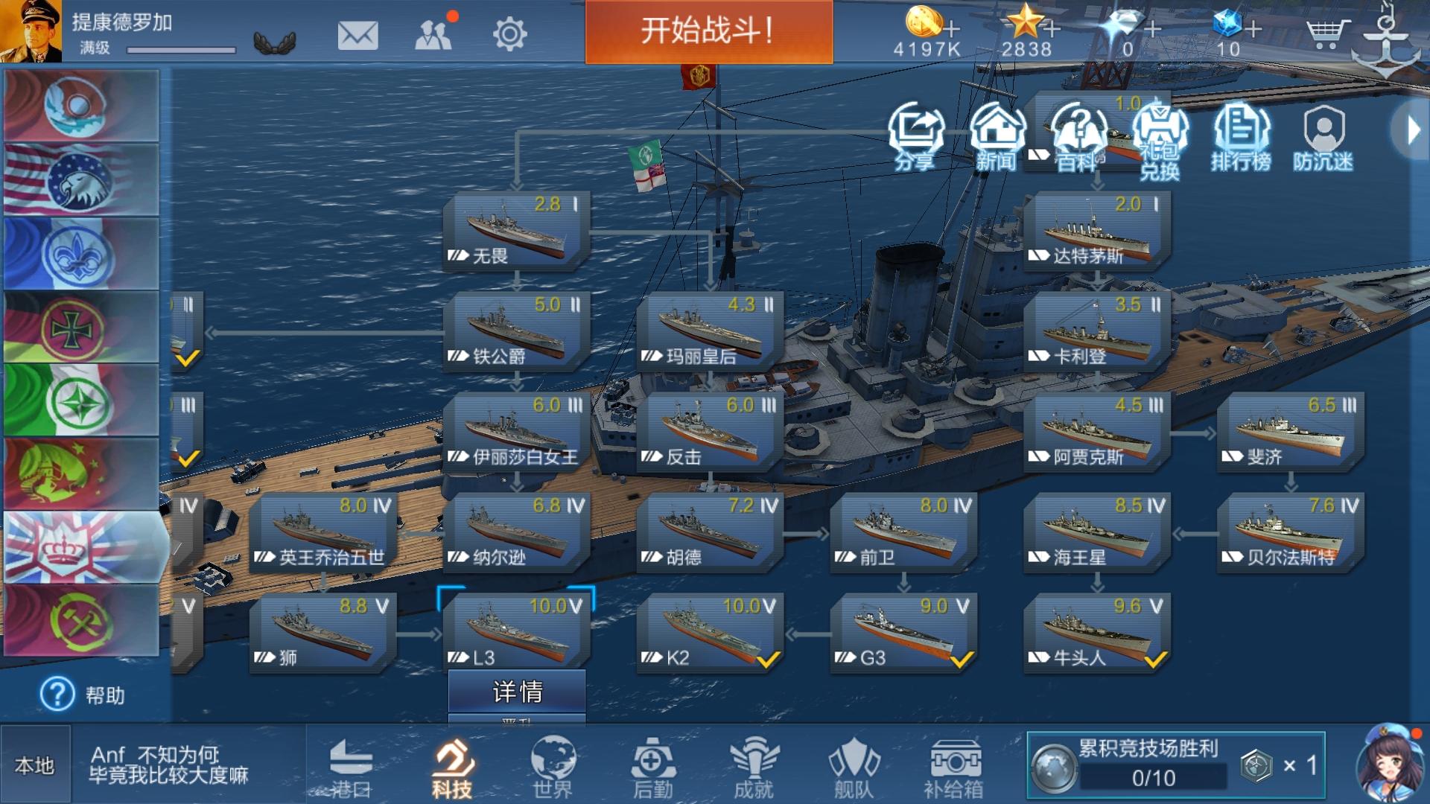Open the friends icon with red dot
The height and width of the screenshot is (804, 1430).
pyautogui.click(x=435, y=33)
